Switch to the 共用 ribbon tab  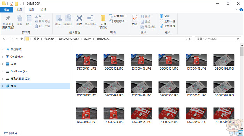pyautogui.click(x=31, y=10)
